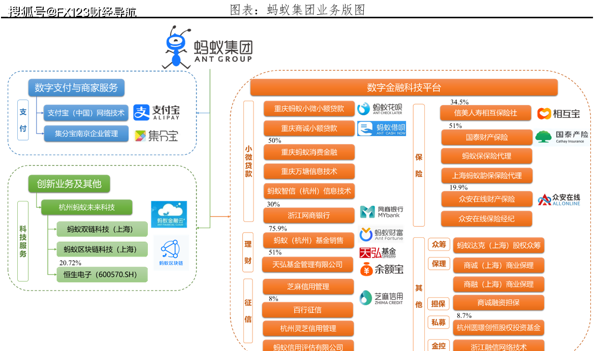This screenshot has height=351, width=594.
Task: Click the 支付宝（中国）网络技术 box
Action: pyautogui.click(x=86, y=113)
